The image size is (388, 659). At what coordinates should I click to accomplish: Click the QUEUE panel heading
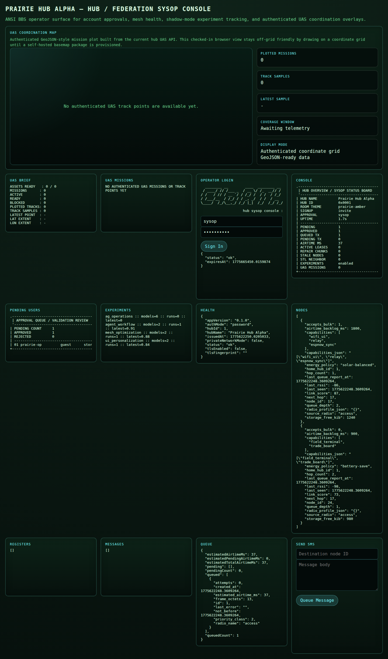(206, 544)
